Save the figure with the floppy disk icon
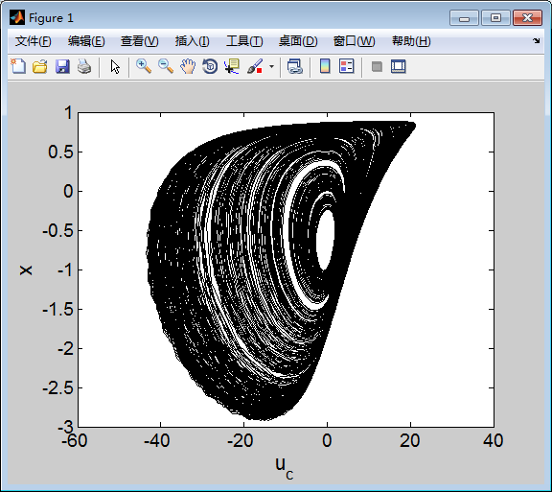The height and width of the screenshot is (492, 552). 62,66
